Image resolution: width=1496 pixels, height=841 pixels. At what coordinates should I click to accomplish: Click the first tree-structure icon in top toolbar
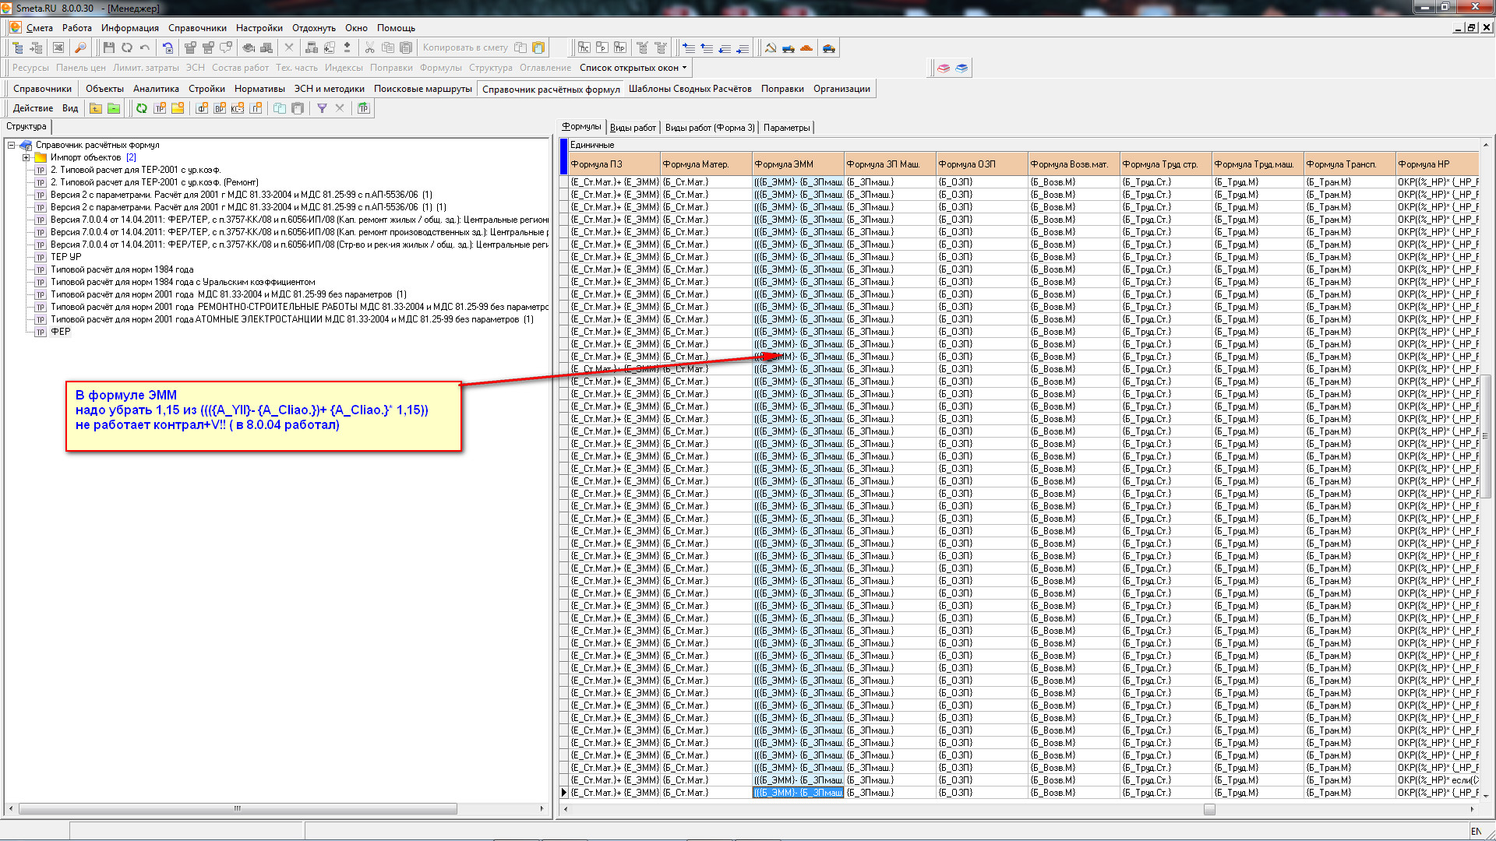[18, 48]
